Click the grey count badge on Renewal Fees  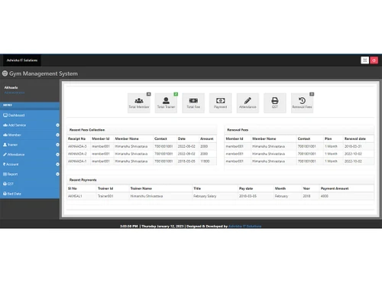pyautogui.click(x=312, y=94)
